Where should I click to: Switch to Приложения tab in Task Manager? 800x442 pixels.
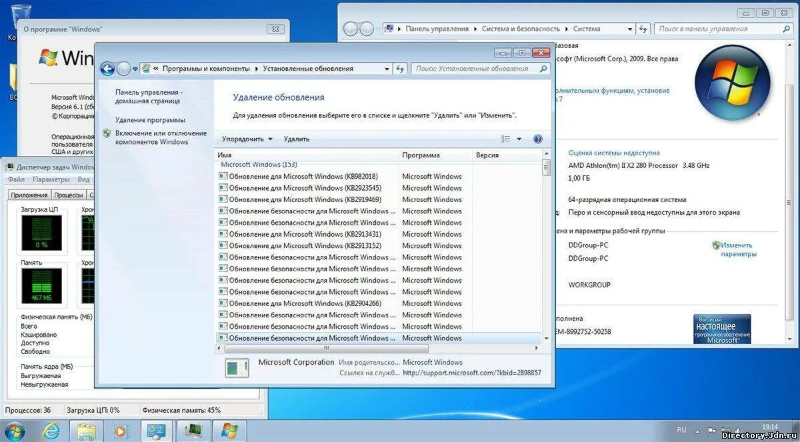pos(29,195)
